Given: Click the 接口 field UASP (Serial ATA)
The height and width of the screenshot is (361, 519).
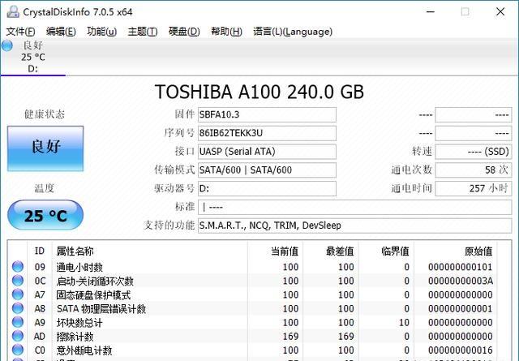Looking at the screenshot, I should [267, 152].
